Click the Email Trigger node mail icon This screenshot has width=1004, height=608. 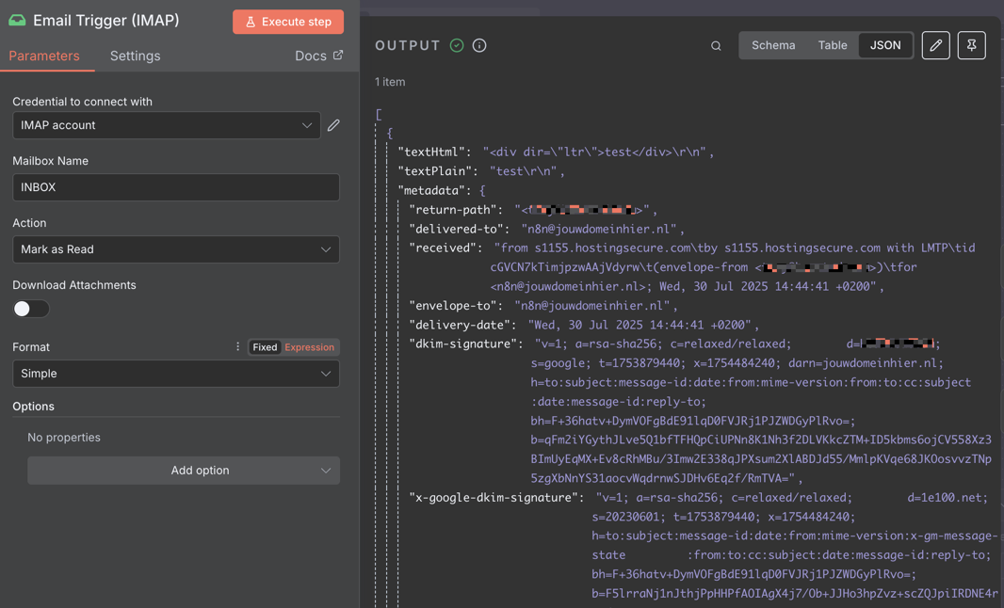click(x=17, y=21)
